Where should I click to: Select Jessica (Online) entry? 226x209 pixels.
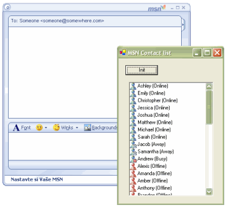(154, 108)
